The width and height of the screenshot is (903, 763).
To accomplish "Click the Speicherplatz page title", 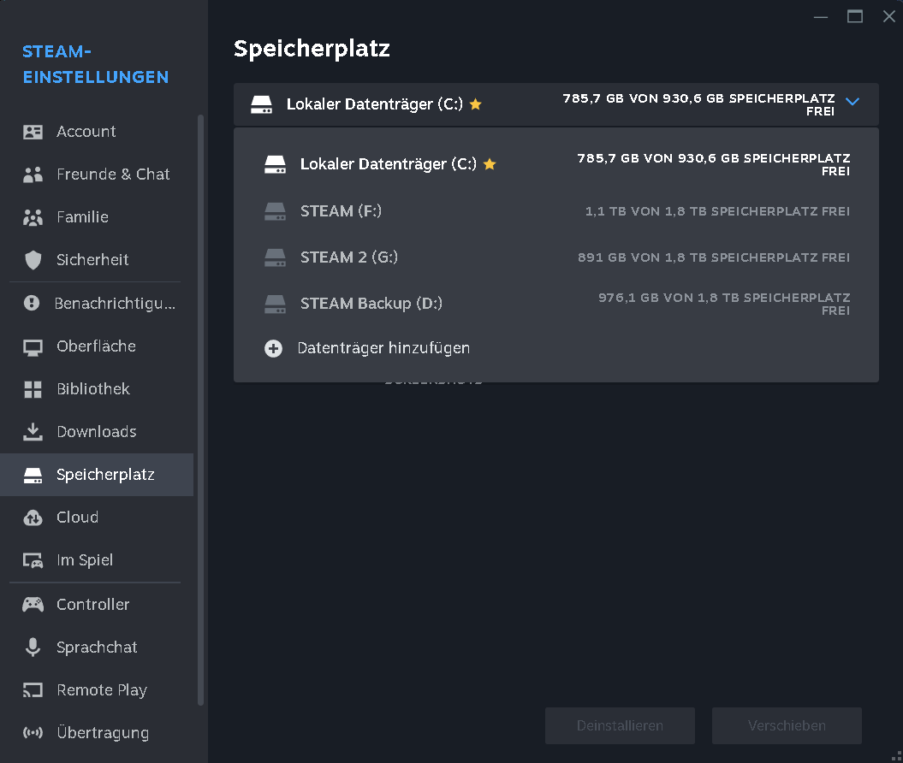I will [312, 49].
